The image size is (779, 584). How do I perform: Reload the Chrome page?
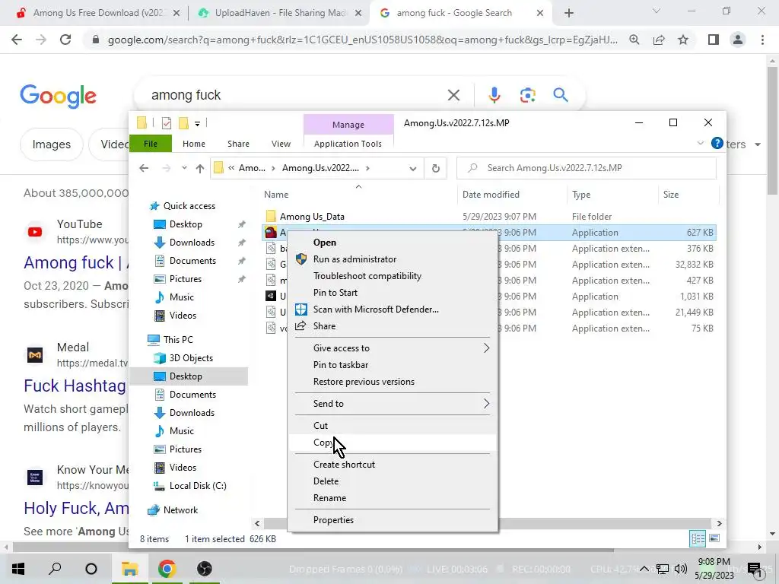(65, 40)
